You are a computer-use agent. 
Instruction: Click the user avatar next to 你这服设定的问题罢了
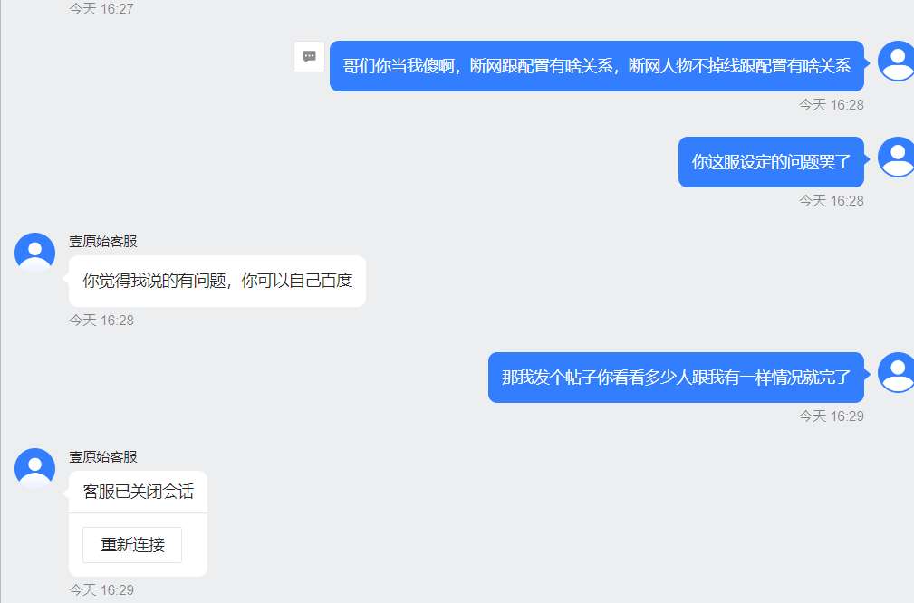(x=897, y=158)
